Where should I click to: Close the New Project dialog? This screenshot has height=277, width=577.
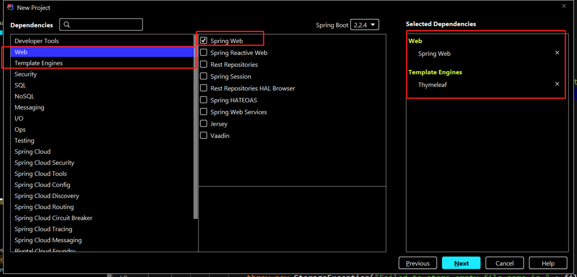564,6
